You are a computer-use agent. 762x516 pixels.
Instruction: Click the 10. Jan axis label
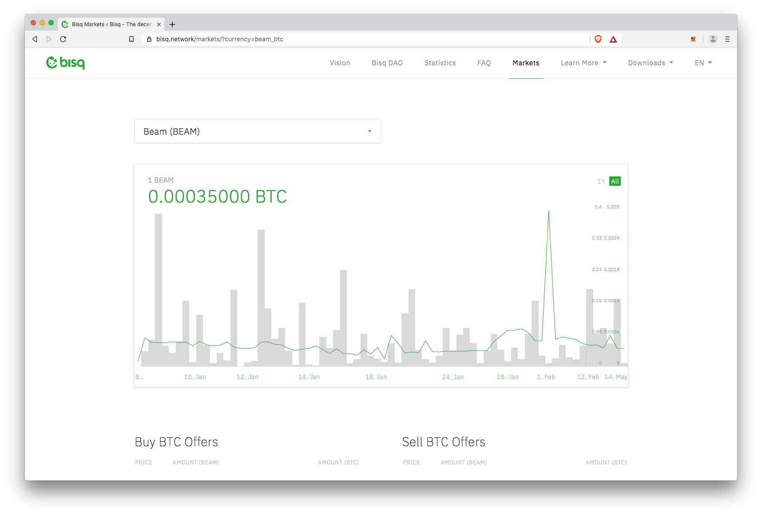(x=195, y=377)
